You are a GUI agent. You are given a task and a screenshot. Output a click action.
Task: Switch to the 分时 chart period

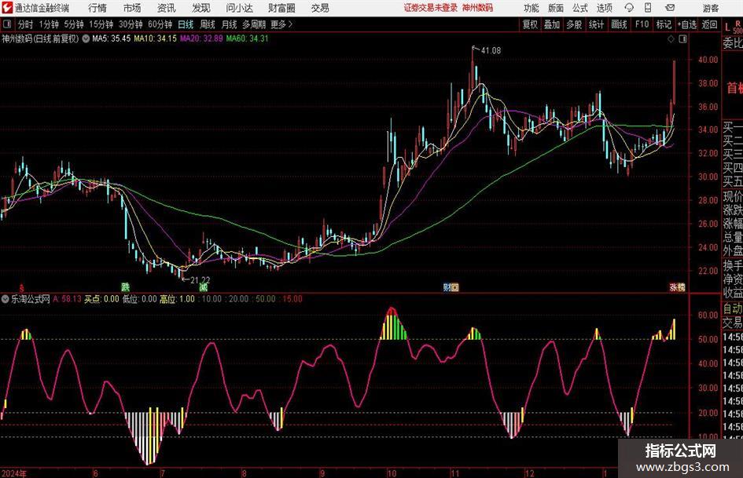pyautogui.click(x=25, y=24)
